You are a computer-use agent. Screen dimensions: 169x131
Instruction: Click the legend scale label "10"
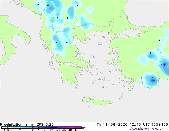(33, 130)
